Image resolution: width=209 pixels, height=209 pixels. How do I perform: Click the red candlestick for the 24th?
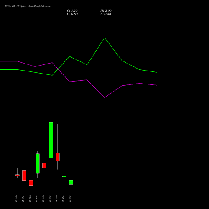coord(58,157)
